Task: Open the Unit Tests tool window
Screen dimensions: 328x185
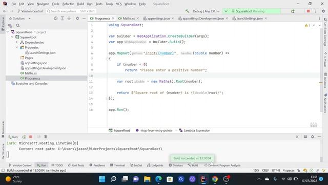Action: [76, 165]
